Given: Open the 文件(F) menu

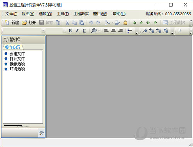Looking at the screenshot, I should coord(11,14).
